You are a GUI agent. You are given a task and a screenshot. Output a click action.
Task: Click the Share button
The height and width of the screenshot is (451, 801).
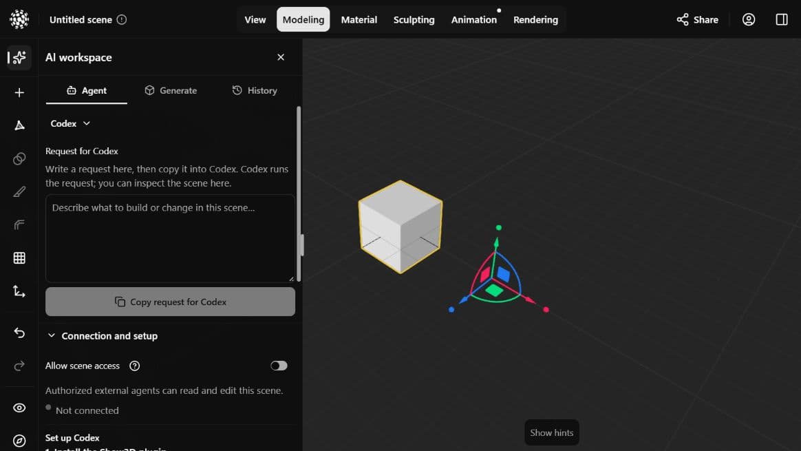coord(697,19)
